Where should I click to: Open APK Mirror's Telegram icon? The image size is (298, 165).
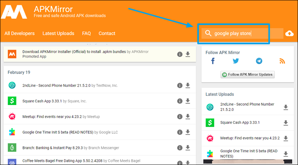pos(259,61)
